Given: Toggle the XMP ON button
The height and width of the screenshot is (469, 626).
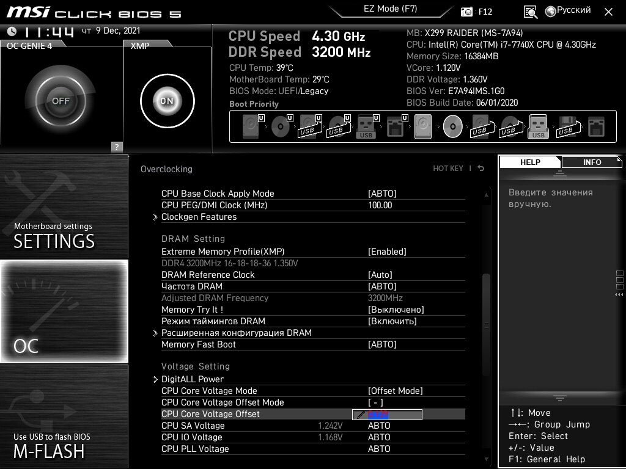Looking at the screenshot, I should (x=168, y=101).
